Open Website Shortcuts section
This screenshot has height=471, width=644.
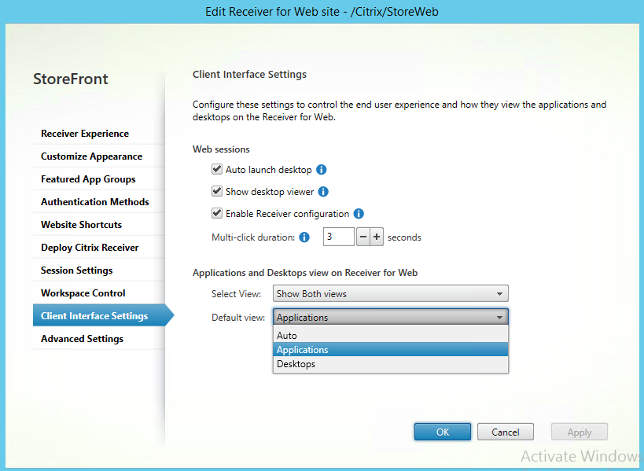[x=98, y=225]
